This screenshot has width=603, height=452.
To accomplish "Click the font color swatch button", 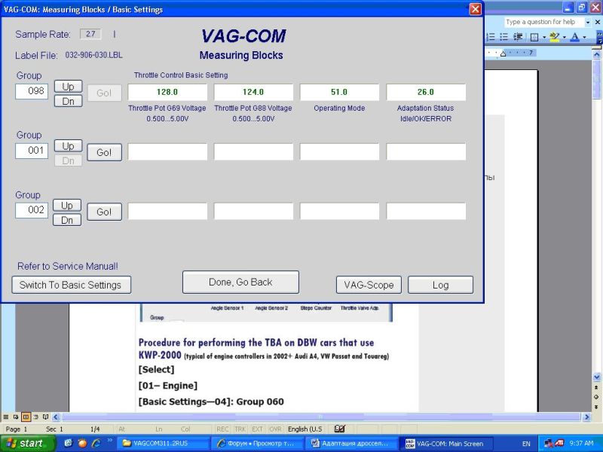I will 574,37.
